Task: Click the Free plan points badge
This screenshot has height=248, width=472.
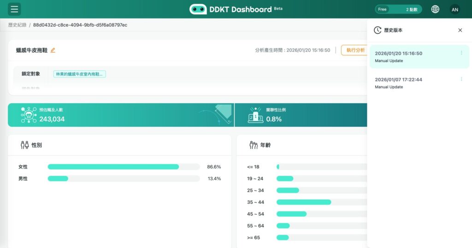Action: [x=398, y=9]
